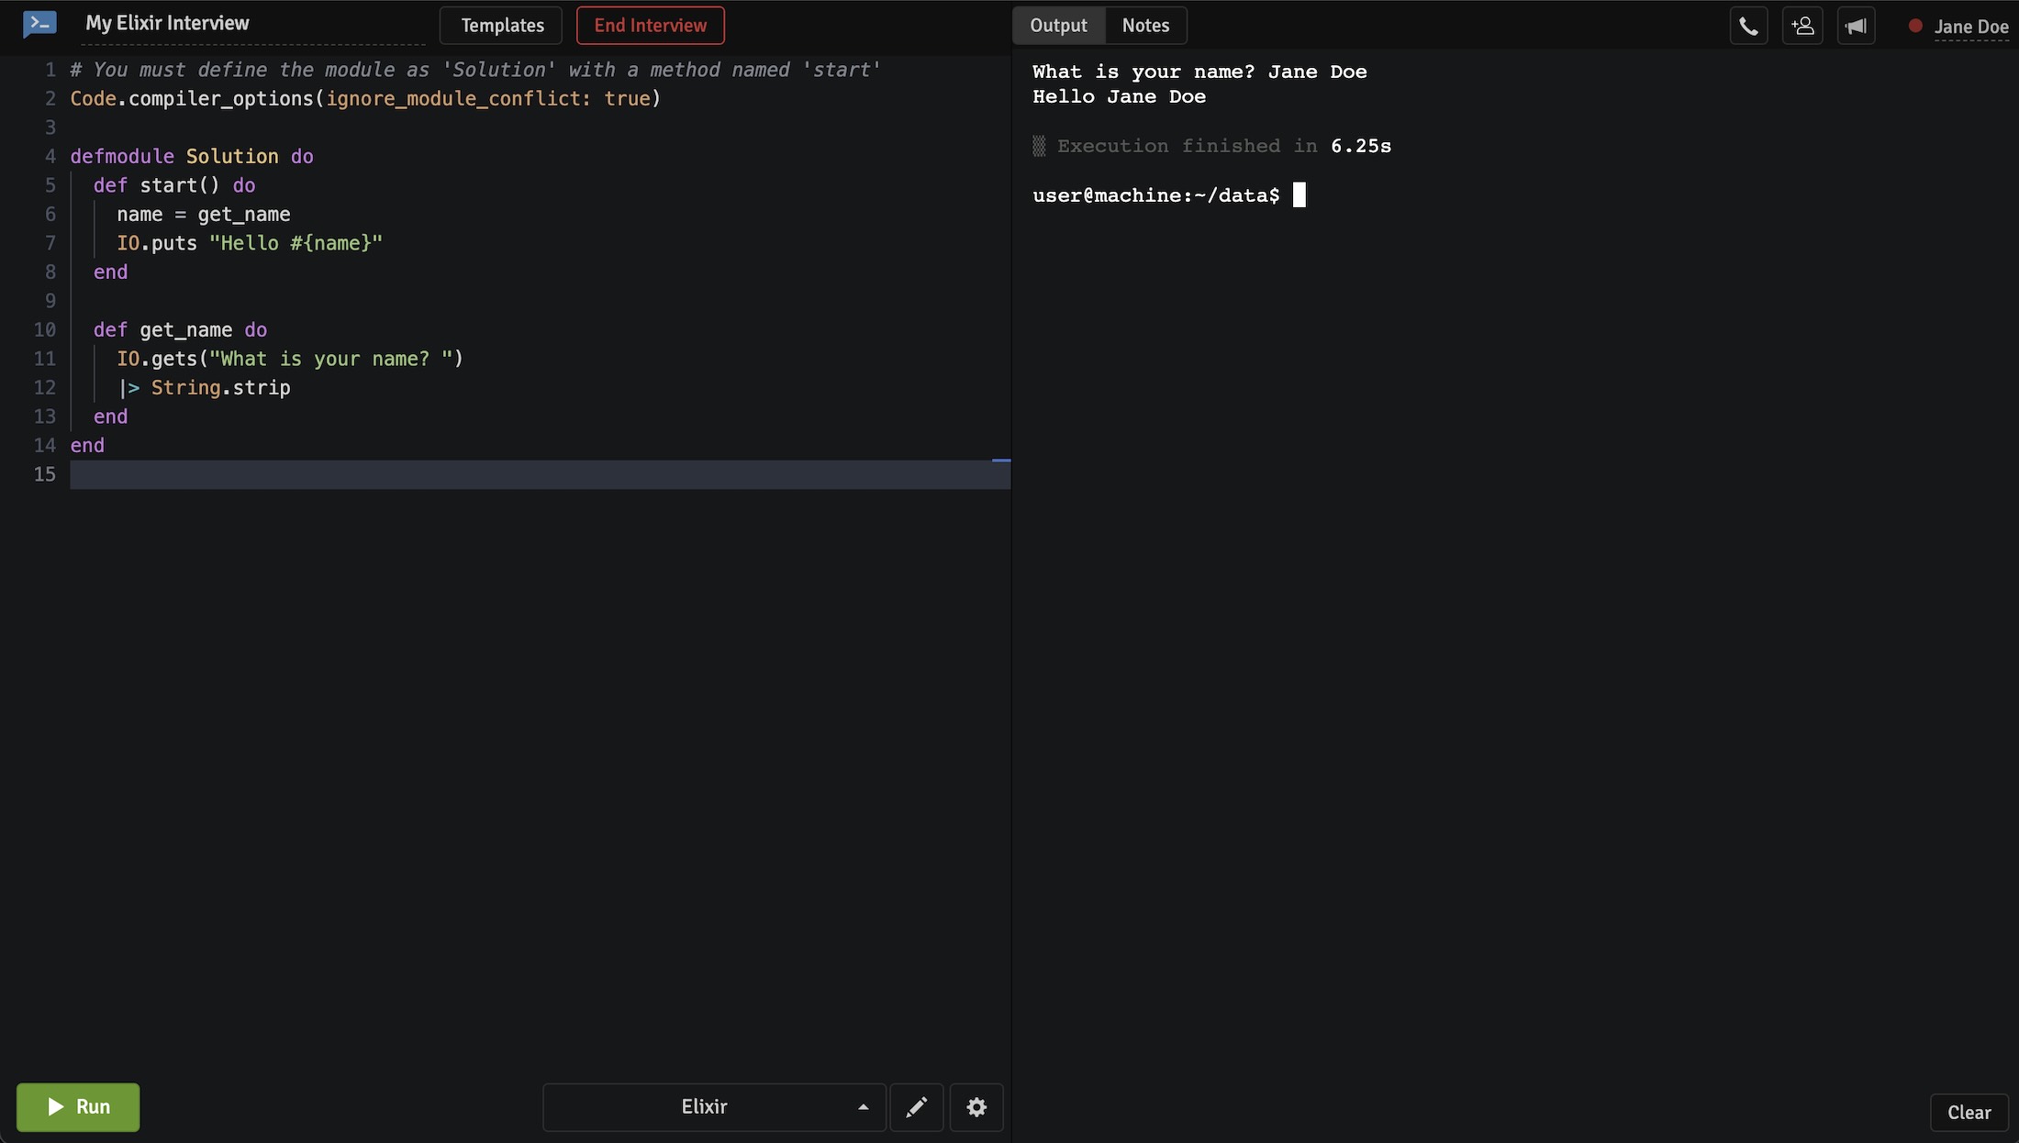
Task: Click the CoderPad terminal logo icon
Action: pos(39,24)
